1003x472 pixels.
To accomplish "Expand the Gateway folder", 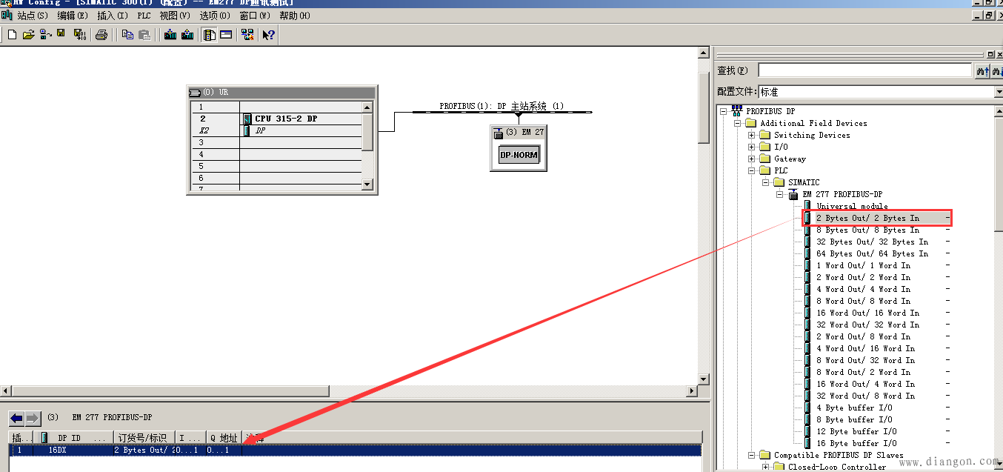I will coord(752,159).
